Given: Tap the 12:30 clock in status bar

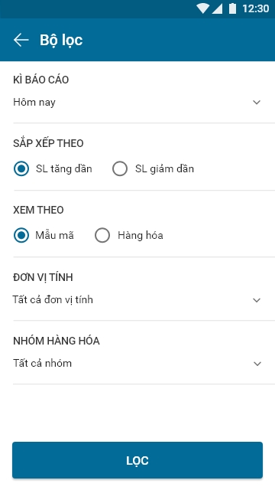Looking at the screenshot, I should point(256,8).
